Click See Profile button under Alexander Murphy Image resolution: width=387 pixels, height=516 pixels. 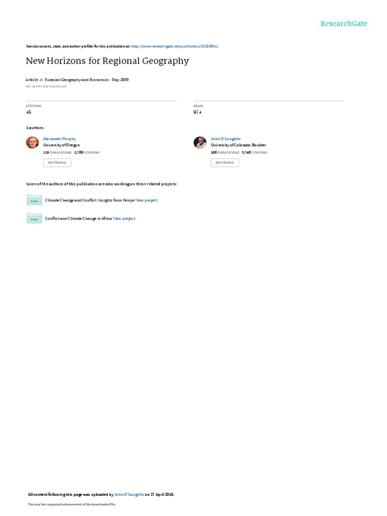pyautogui.click(x=57, y=163)
